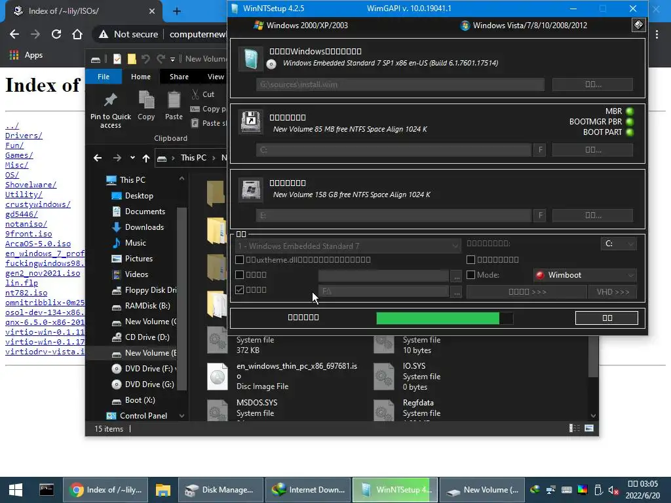The height and width of the screenshot is (503, 671).
Task: Click the tweaks >>> button beside VHD
Action: tap(527, 291)
